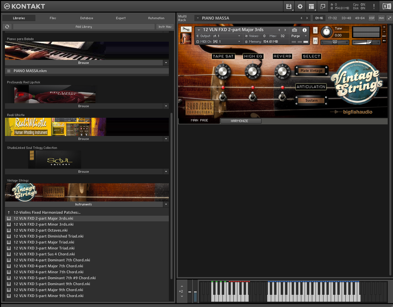Click Browse under Pianos para Balada
The image size is (393, 307).
click(x=84, y=63)
